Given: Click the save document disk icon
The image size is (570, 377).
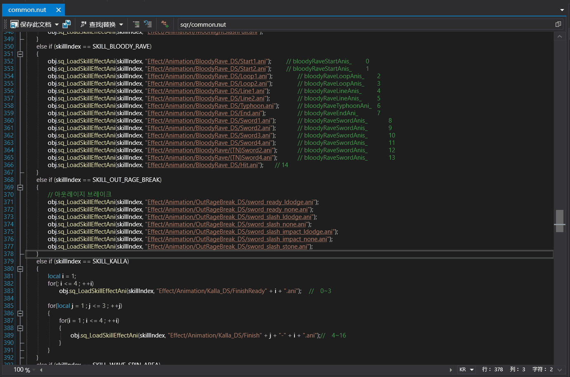Looking at the screenshot, I should 14,24.
